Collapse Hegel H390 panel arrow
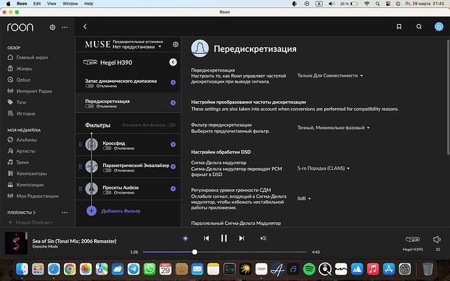 pos(173,62)
